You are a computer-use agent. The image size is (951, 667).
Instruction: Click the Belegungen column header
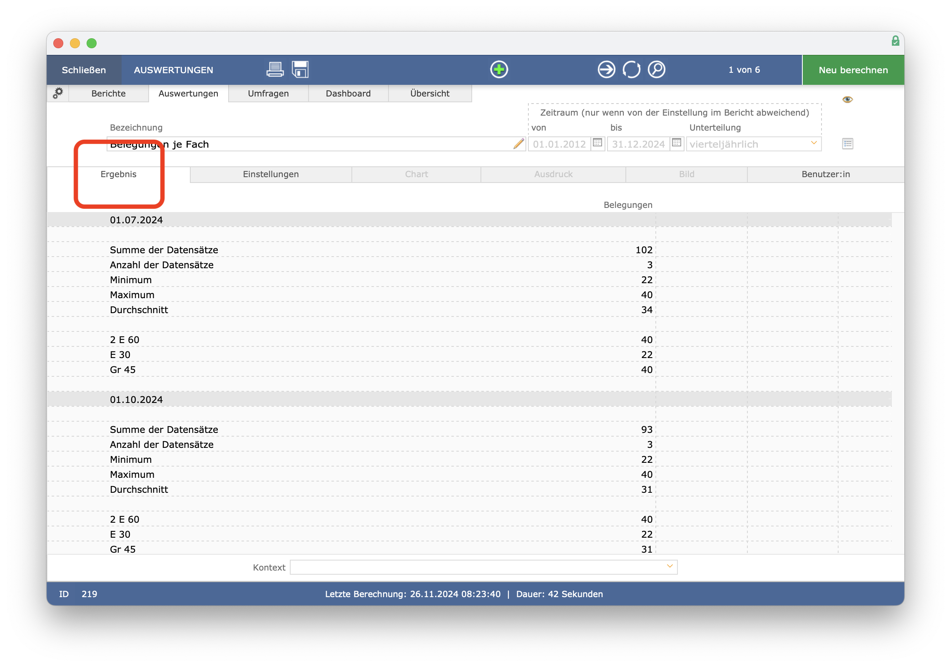(628, 205)
